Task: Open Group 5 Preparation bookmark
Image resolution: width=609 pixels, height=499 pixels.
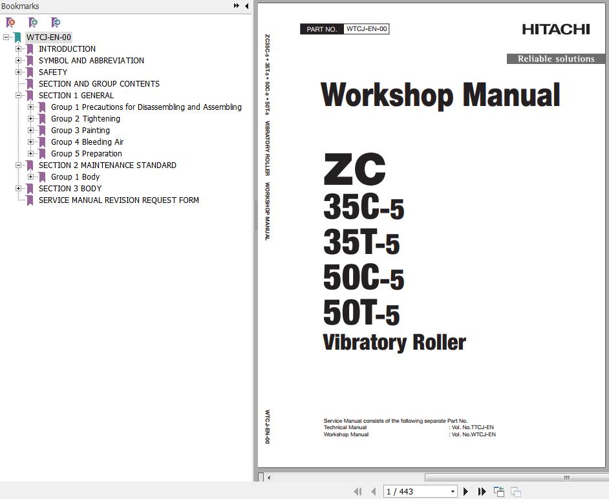Action: point(87,154)
